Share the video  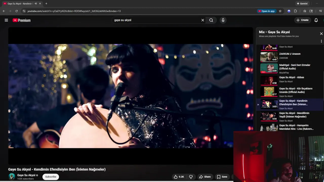coord(205,177)
